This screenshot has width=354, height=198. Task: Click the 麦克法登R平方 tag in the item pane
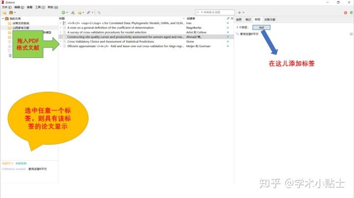(249, 34)
